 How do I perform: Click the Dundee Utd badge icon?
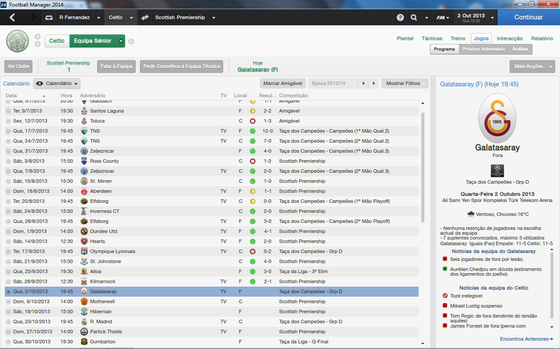tap(84, 231)
